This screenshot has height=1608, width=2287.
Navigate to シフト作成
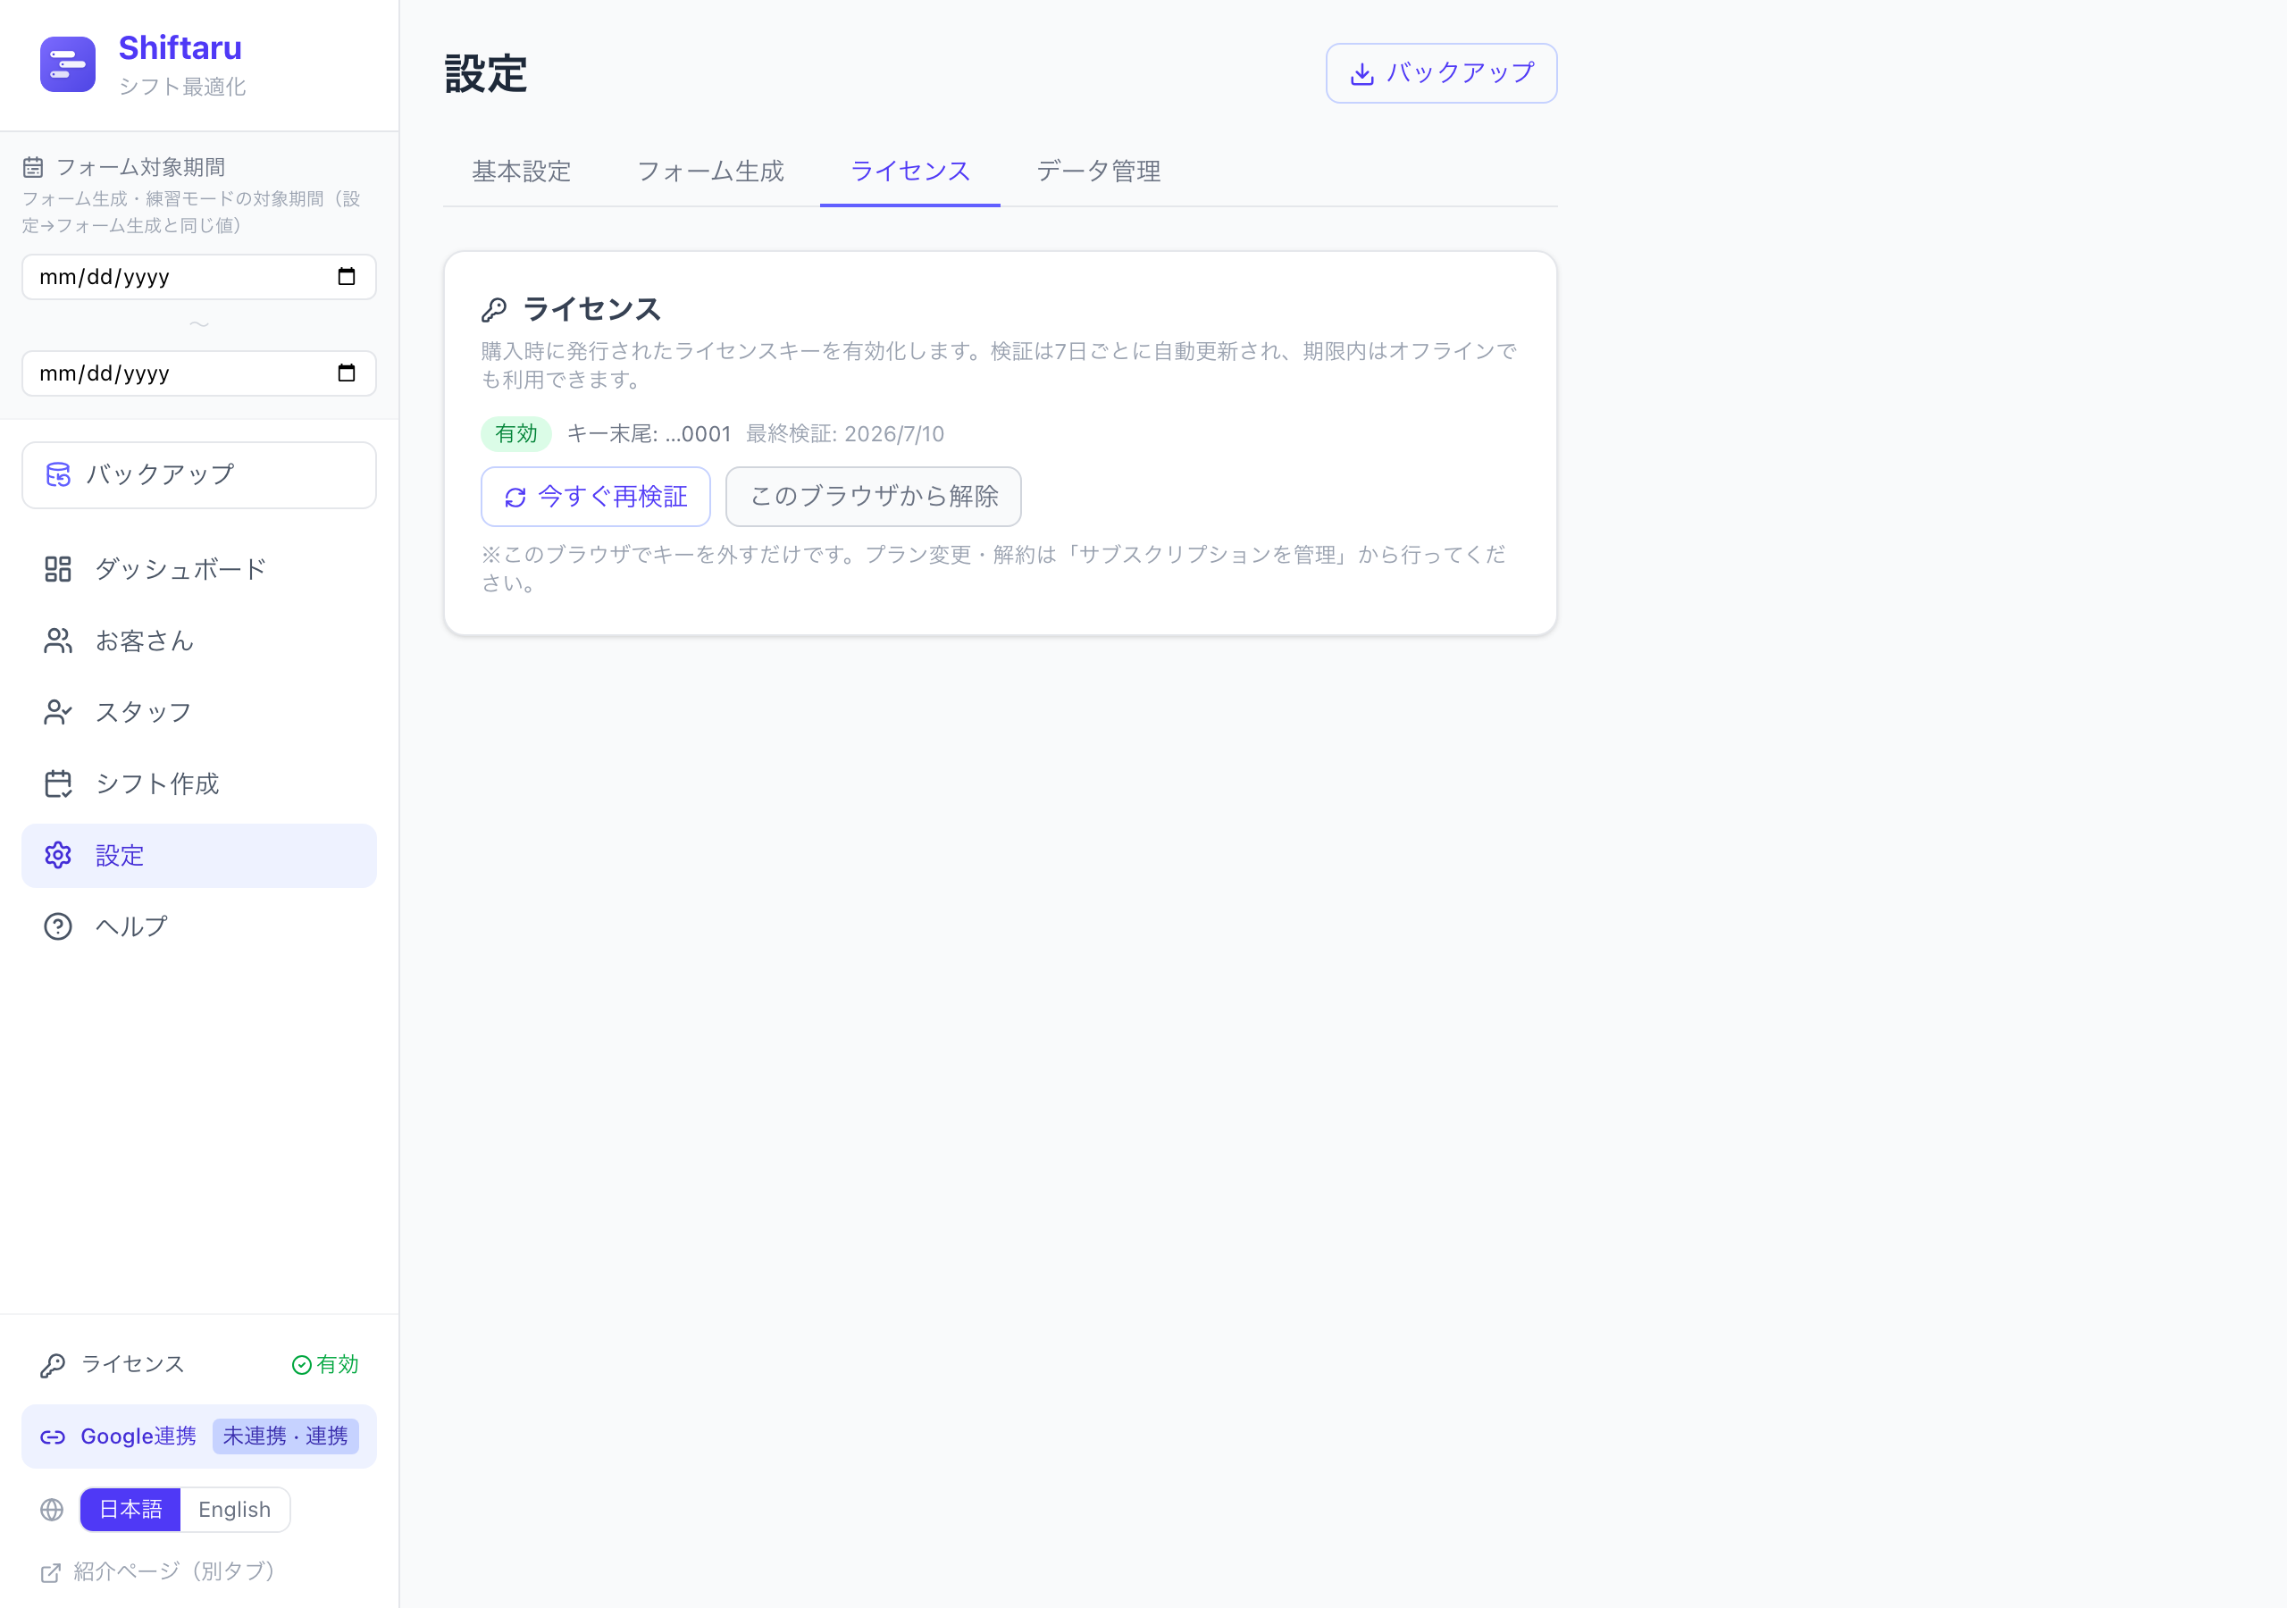click(199, 784)
